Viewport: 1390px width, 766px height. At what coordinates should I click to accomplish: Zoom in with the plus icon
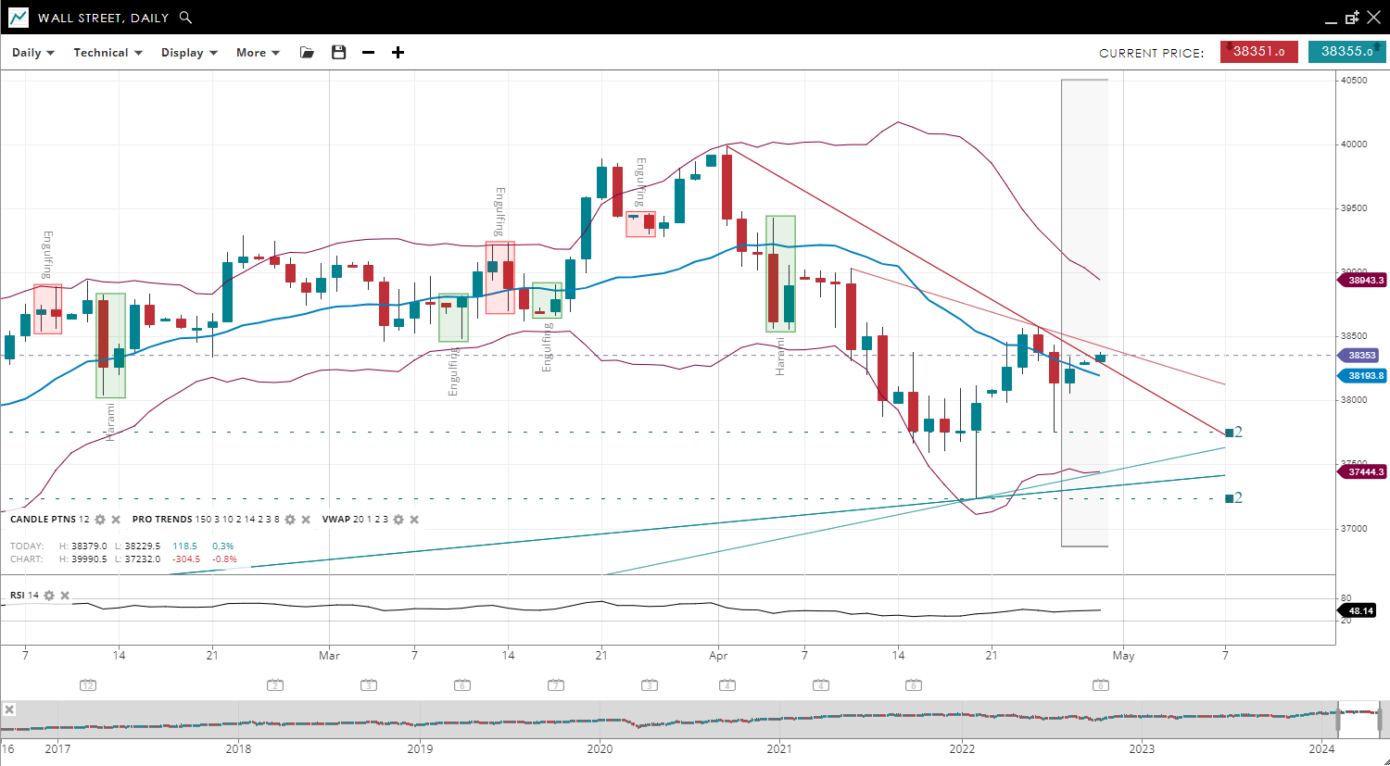398,53
